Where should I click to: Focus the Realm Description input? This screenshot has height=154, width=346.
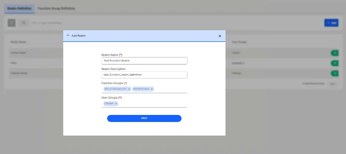click(144, 75)
